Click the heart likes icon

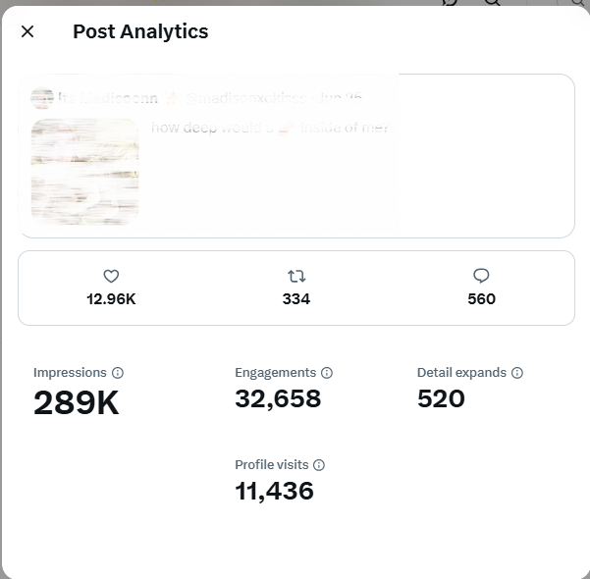pyautogui.click(x=111, y=276)
